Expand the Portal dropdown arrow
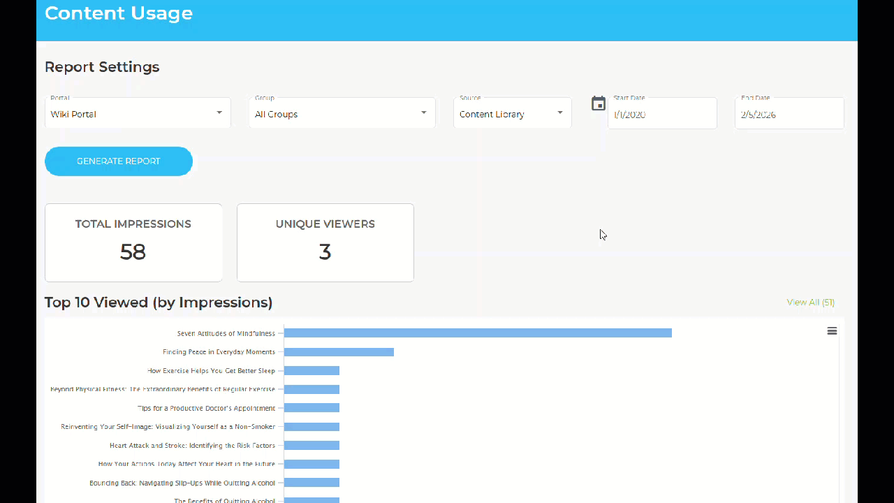The image size is (894, 503). 219,112
